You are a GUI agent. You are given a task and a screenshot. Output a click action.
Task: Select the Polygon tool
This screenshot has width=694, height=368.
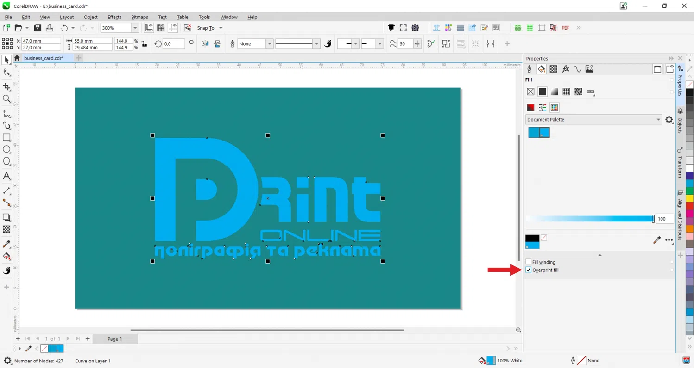(x=6, y=161)
